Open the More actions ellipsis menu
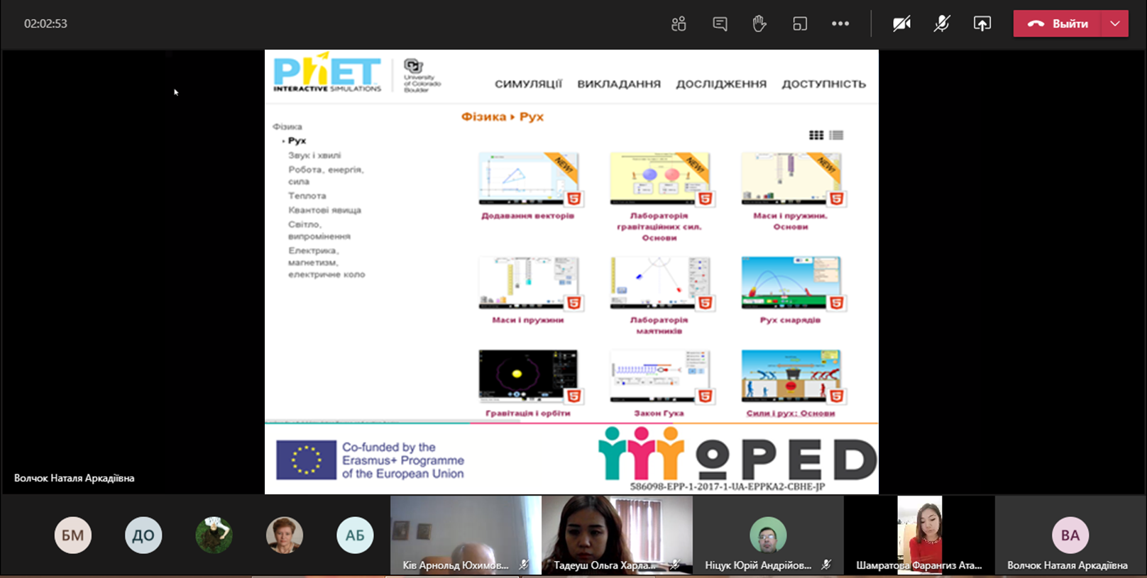Image resolution: width=1147 pixels, height=578 pixels. click(x=840, y=23)
